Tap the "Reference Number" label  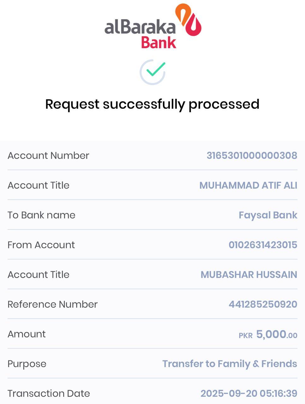click(52, 304)
